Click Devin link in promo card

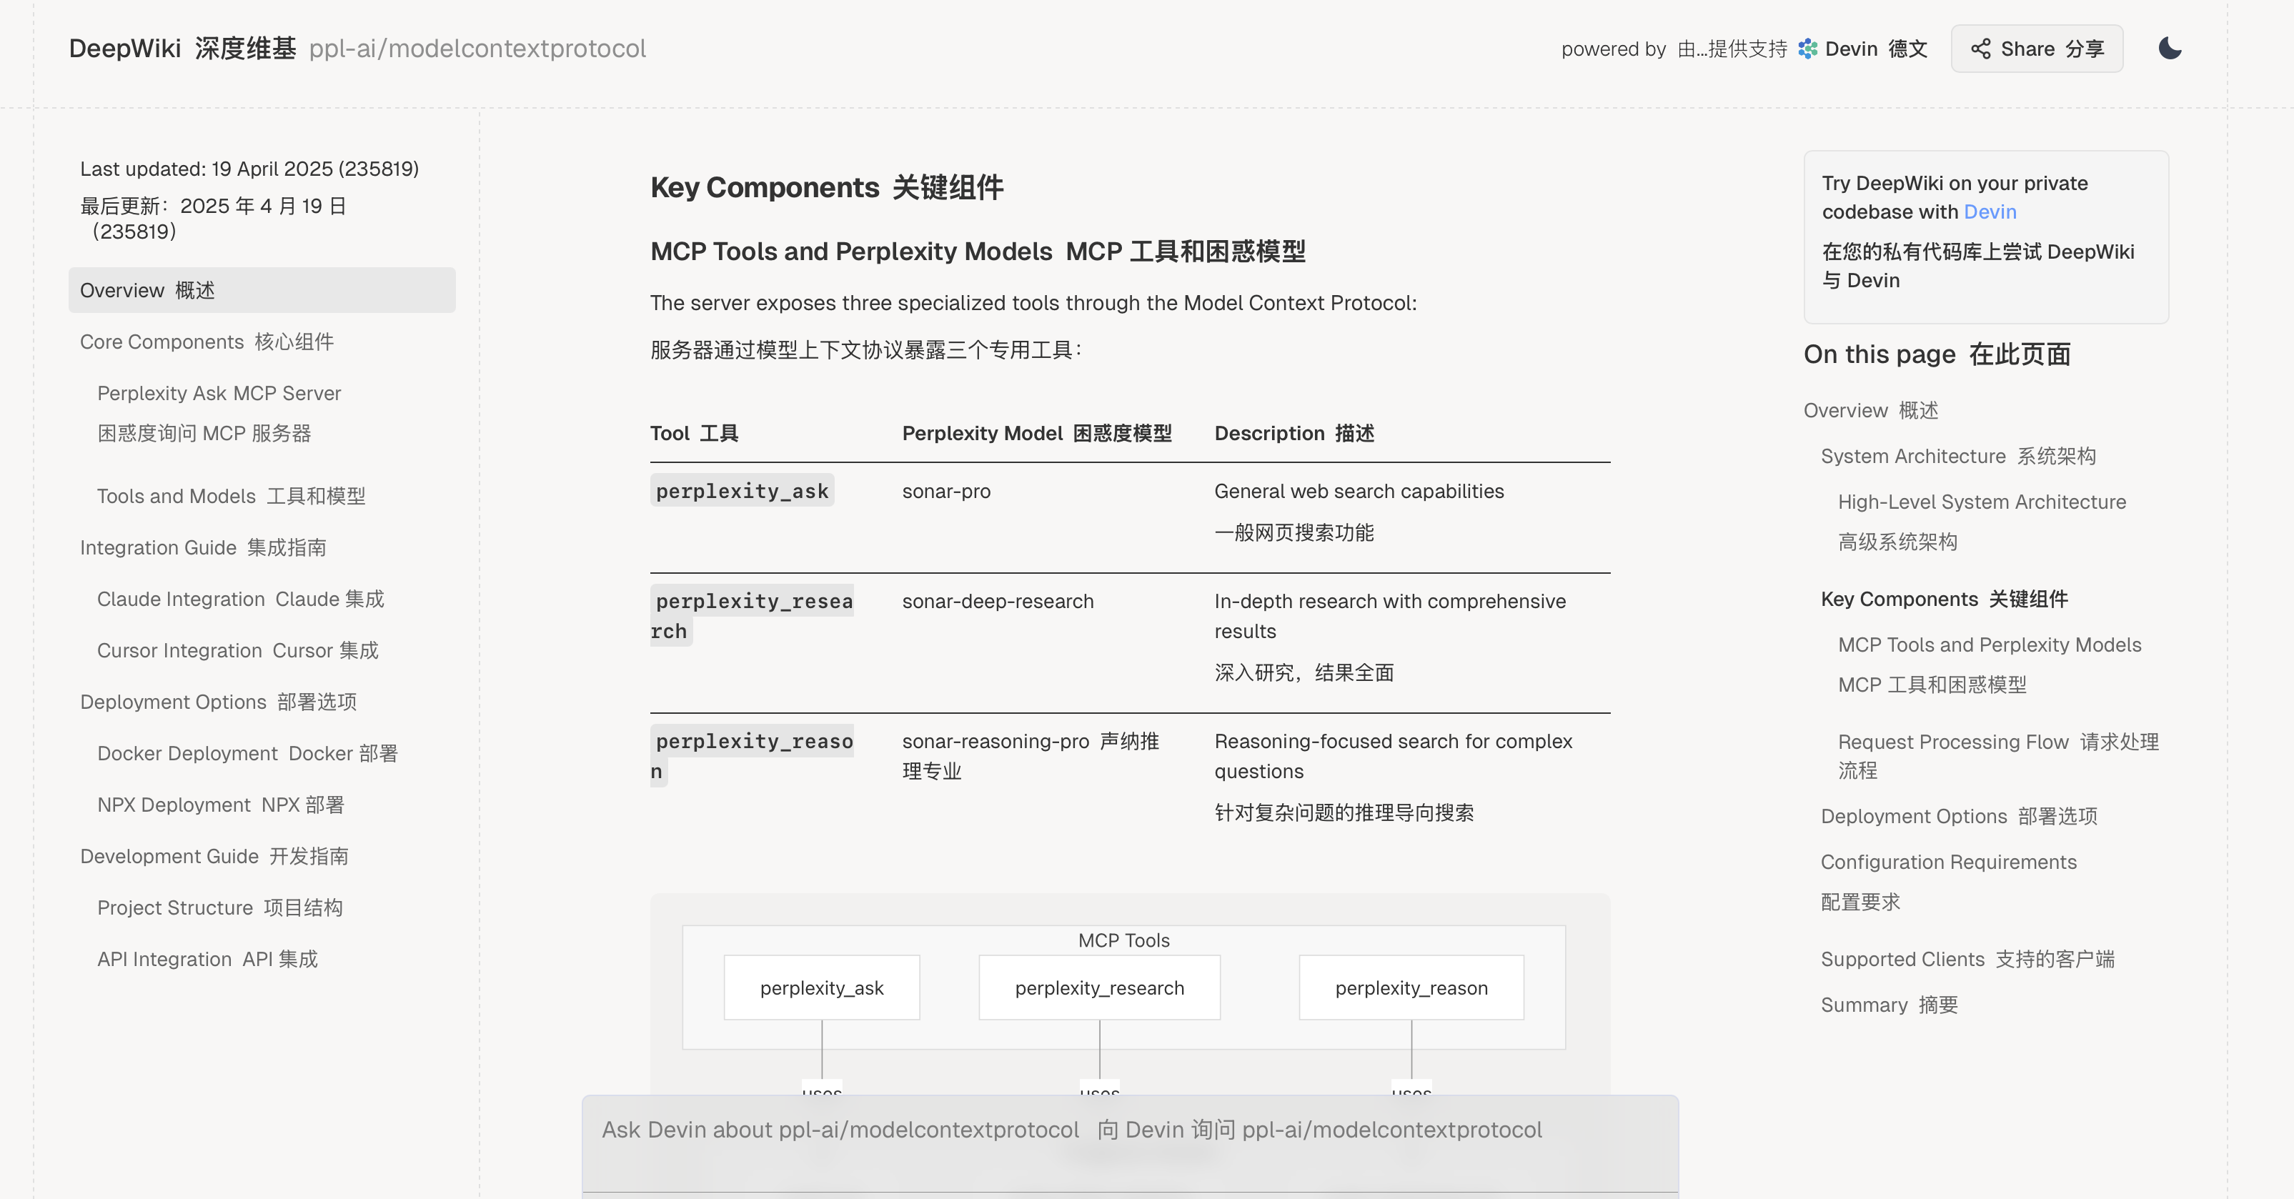tap(1990, 212)
